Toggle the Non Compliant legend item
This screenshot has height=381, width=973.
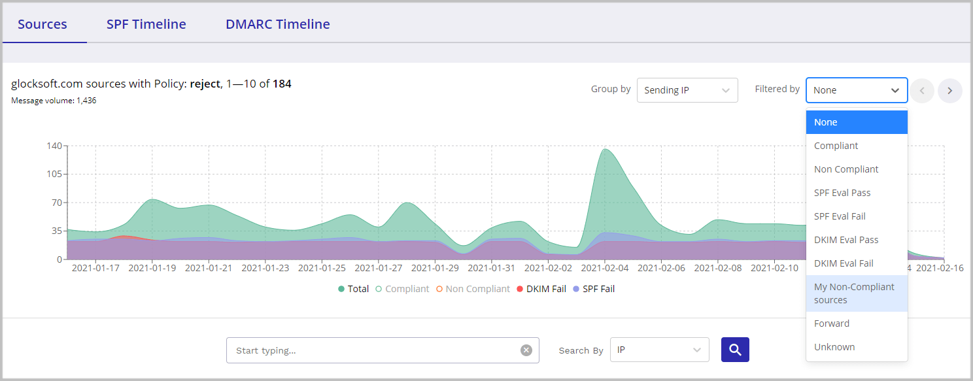coord(473,288)
